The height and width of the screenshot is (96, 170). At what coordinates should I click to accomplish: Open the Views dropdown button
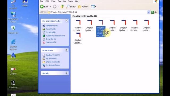tap(94, 6)
